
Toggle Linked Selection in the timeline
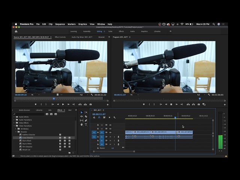pyautogui.click(x=104, y=117)
